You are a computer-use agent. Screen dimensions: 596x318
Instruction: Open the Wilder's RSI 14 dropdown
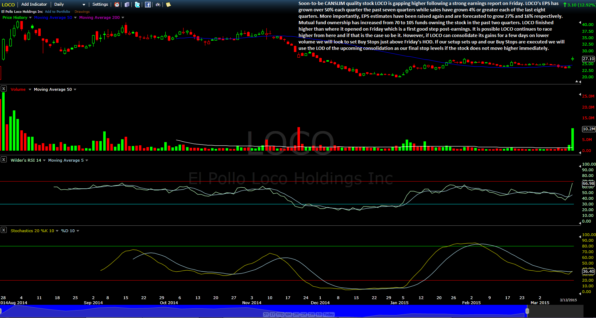tap(44, 160)
